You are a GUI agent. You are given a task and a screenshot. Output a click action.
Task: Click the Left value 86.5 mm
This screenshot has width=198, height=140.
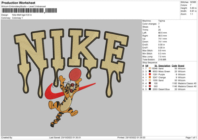point(162,33)
